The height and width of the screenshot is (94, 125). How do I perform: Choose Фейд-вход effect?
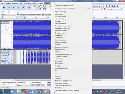pos(72,61)
